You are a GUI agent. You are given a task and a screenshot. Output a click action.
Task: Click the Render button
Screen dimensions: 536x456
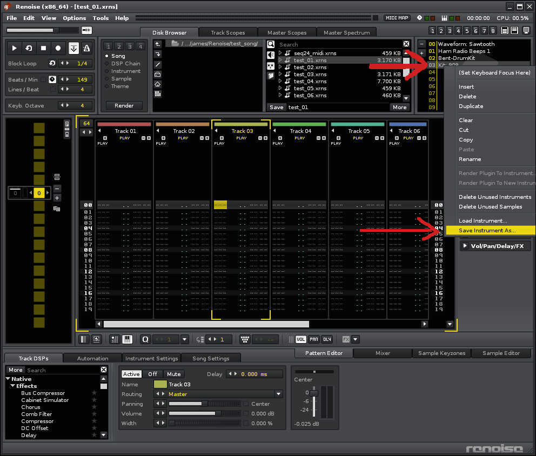pyautogui.click(x=124, y=105)
